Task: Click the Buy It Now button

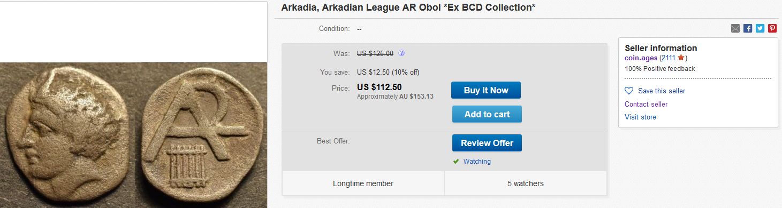Action: 486,90
